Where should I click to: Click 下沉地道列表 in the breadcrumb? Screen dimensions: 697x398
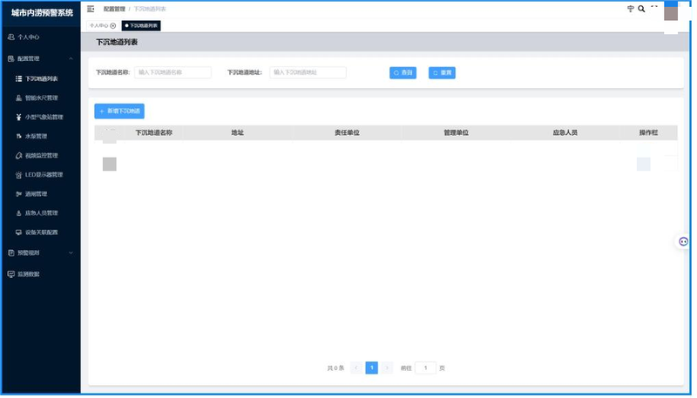(150, 9)
